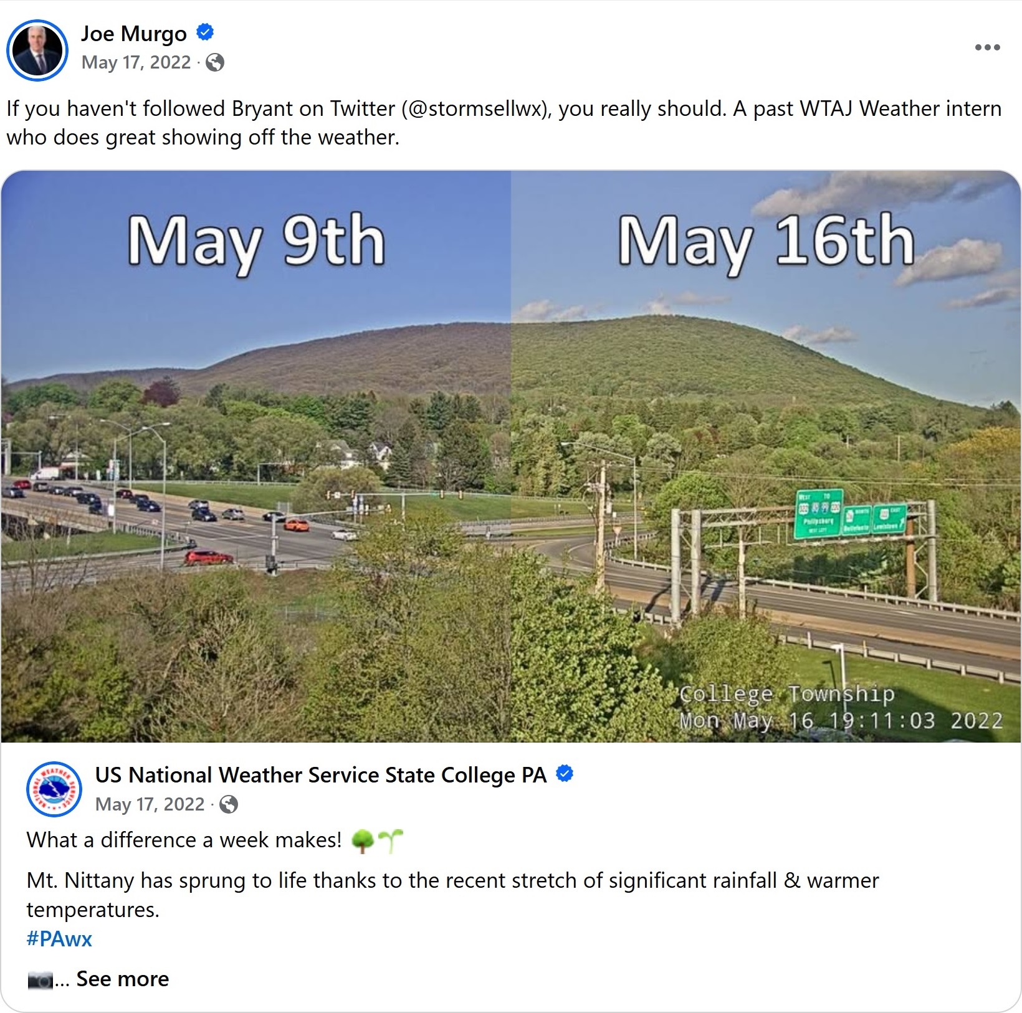Click Joe Murgo's verified badge

(x=205, y=32)
